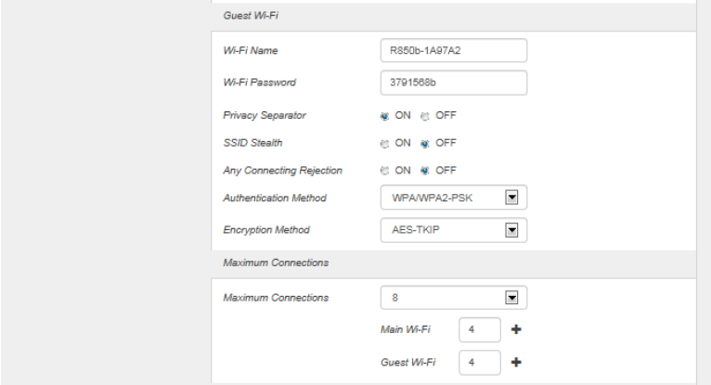
Task: Click the Wi-Fi Name text field
Action: pyautogui.click(x=453, y=50)
